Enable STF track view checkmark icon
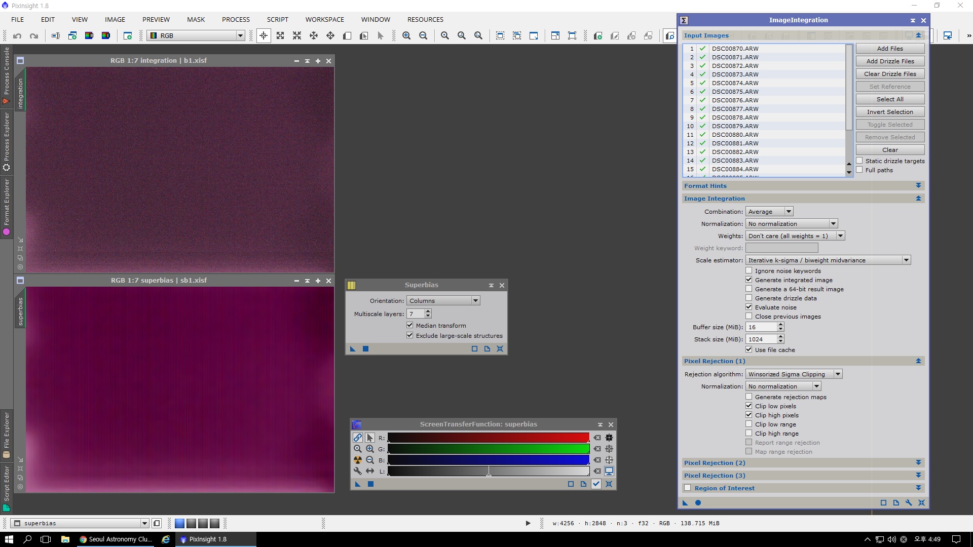Viewport: 973px width, 547px height. 596,484
